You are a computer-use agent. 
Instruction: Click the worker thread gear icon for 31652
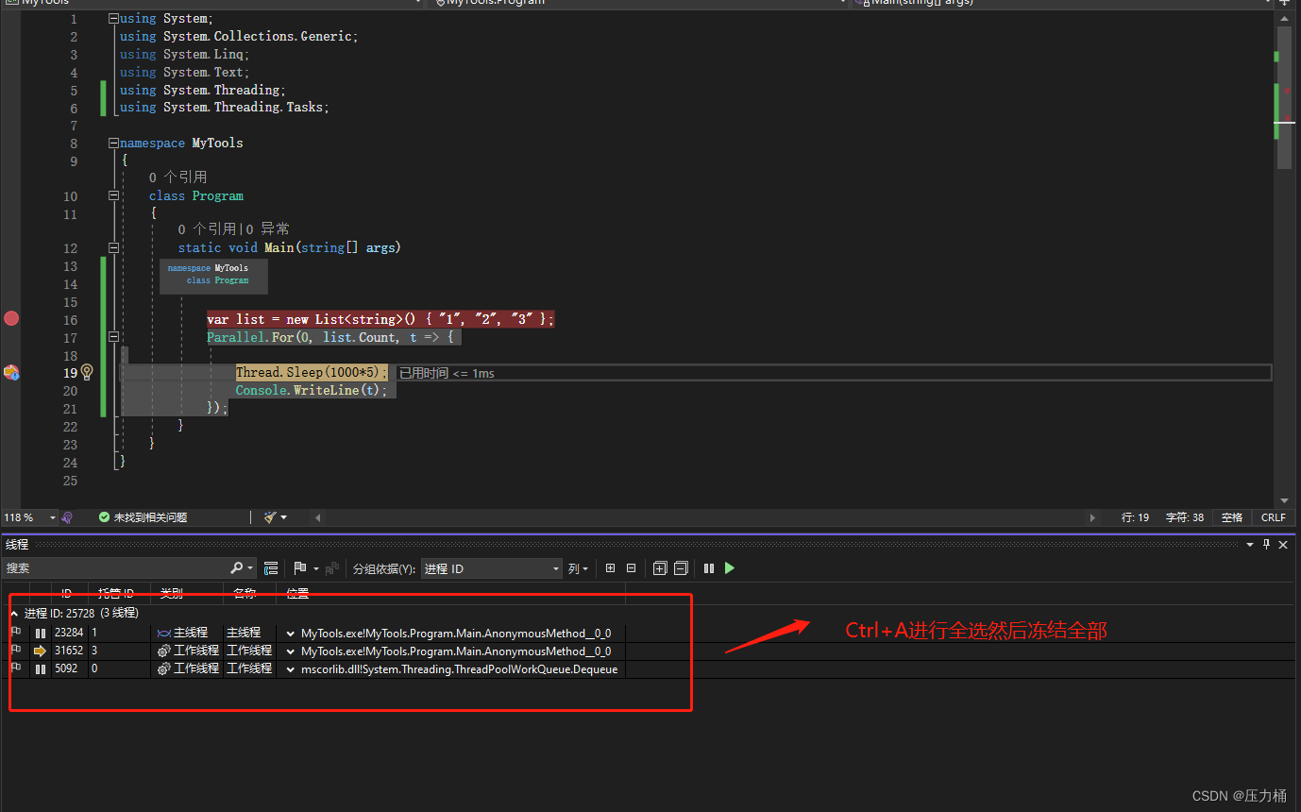point(163,651)
